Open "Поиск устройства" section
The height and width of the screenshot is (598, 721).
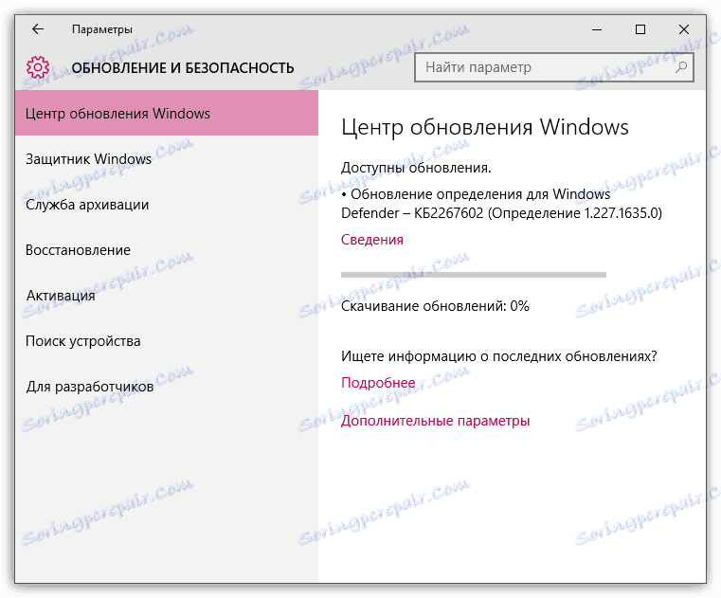[167, 341]
